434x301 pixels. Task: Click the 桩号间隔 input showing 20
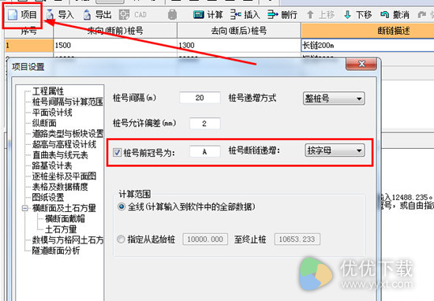point(200,98)
